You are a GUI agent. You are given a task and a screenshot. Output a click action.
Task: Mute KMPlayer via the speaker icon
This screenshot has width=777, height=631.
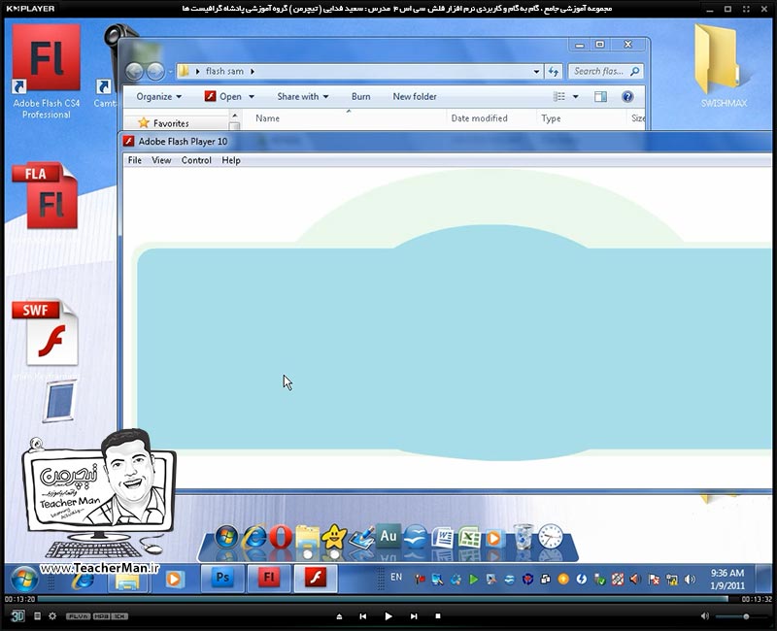[705, 616]
